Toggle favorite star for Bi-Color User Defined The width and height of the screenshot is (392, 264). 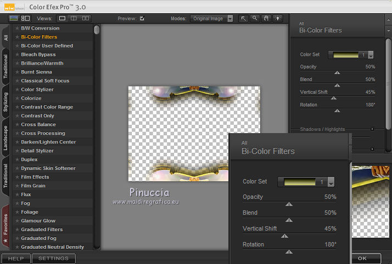tap(17, 45)
